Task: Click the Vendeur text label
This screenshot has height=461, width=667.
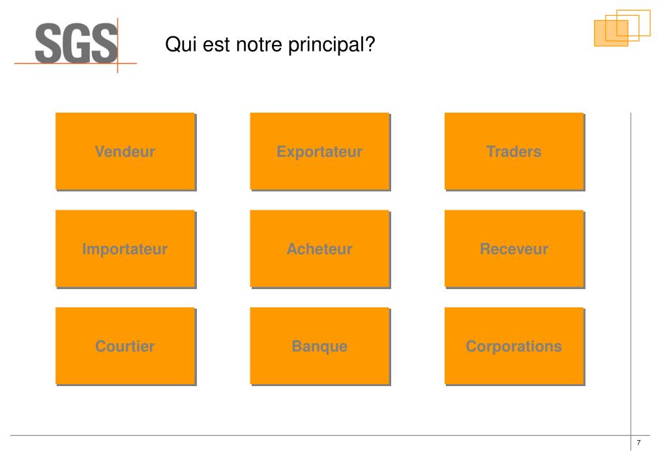Action: pos(125,152)
